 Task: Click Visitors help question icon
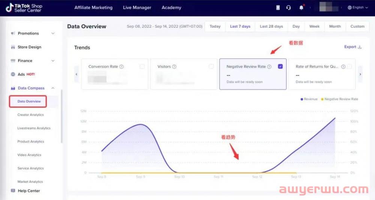174,67
